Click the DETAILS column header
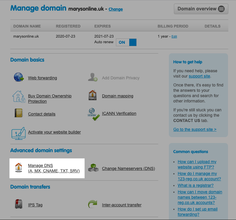Screen dimensions: 236x220 [x=213, y=26]
